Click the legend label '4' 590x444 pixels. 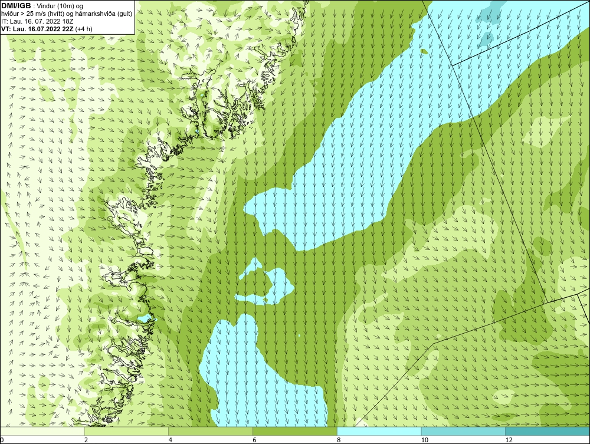(x=171, y=440)
